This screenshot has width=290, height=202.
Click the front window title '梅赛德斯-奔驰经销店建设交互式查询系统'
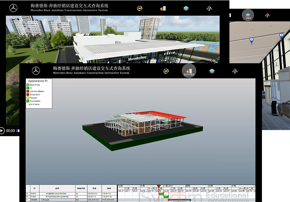(92, 68)
